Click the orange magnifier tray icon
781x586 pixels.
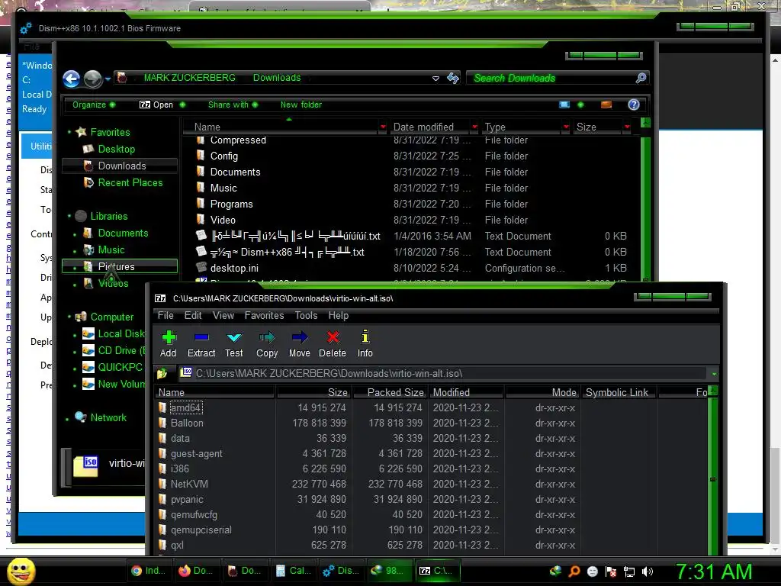click(x=574, y=572)
